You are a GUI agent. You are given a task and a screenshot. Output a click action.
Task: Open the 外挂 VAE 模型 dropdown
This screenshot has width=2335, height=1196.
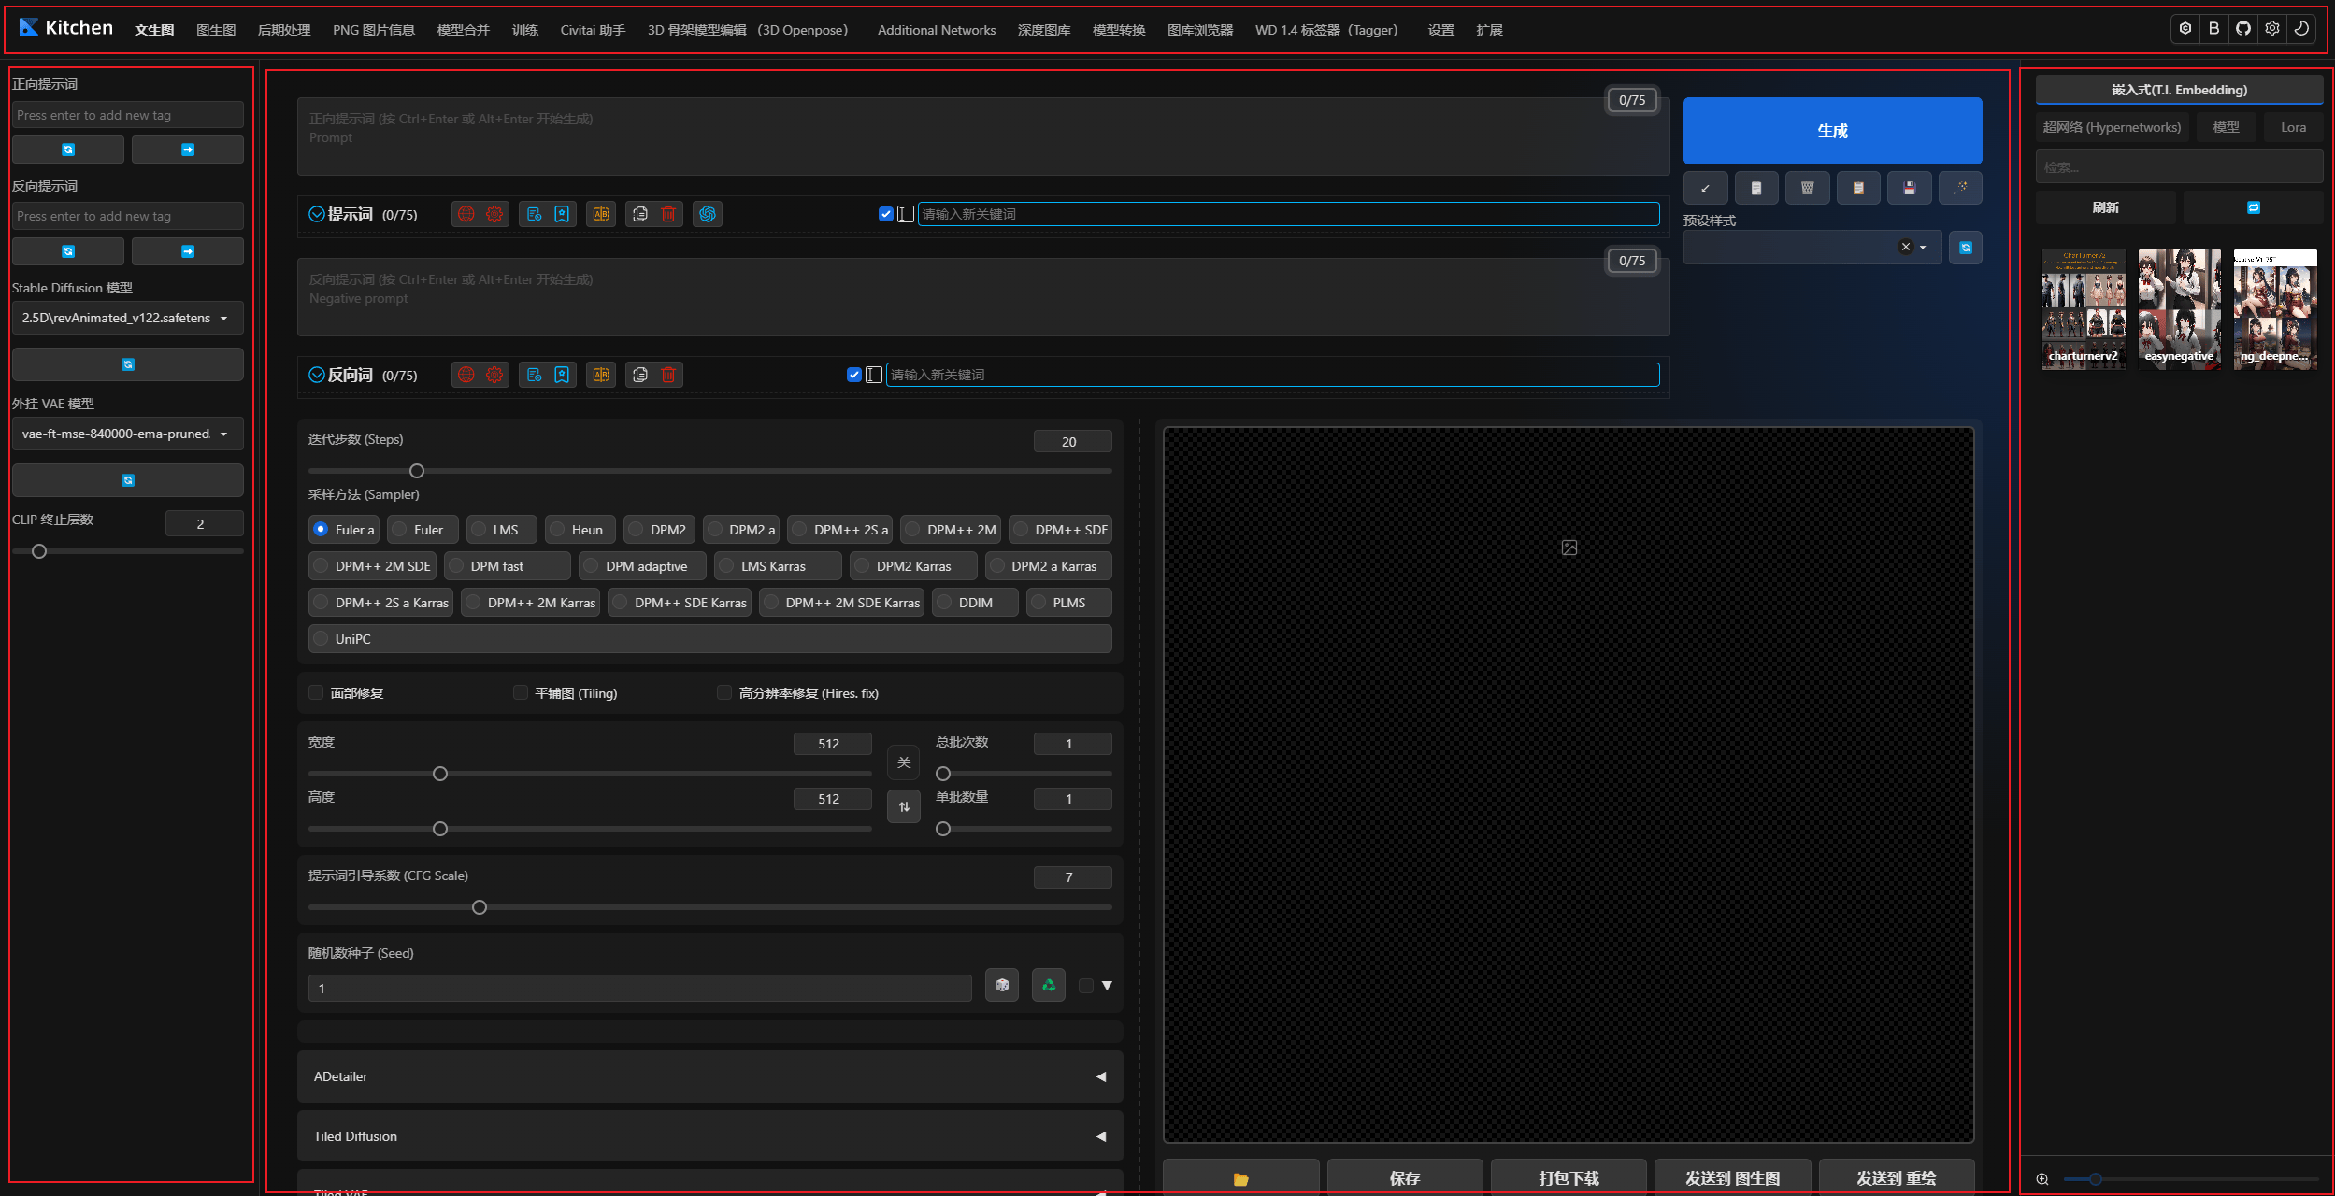(x=127, y=434)
